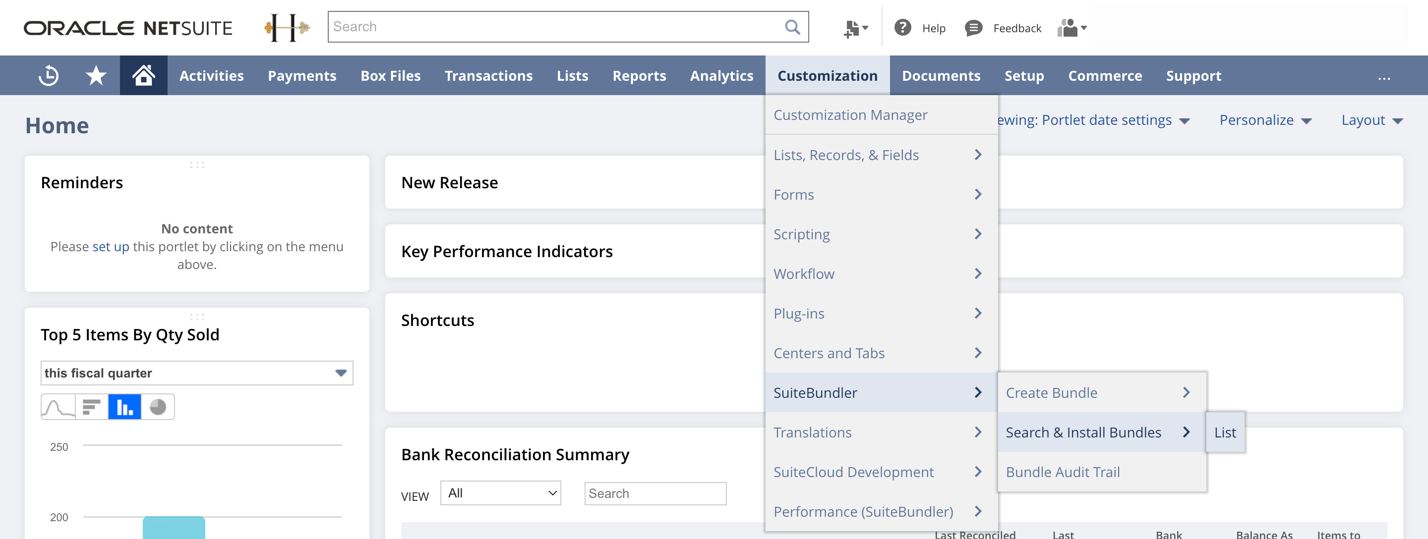This screenshot has width=1428, height=539.
Task: Open the Create New document icon
Action: pyautogui.click(x=855, y=28)
